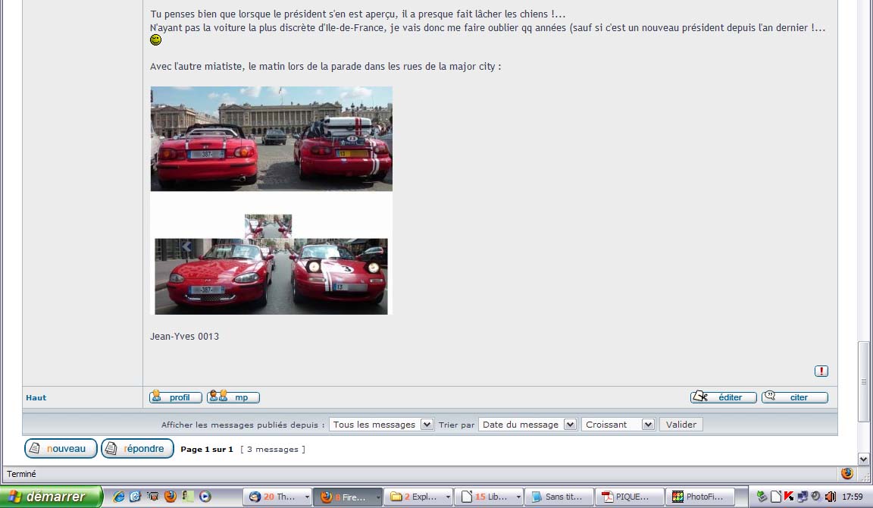Click scrollbar down arrow of the page
Screen dimensions: 873x508
[x=864, y=459]
